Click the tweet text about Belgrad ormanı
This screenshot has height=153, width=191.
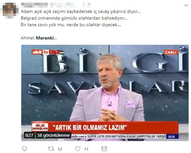(x=74, y=18)
